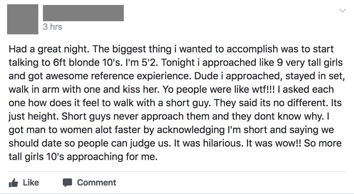Open the "3 hrs" timestamp link

[52, 27]
